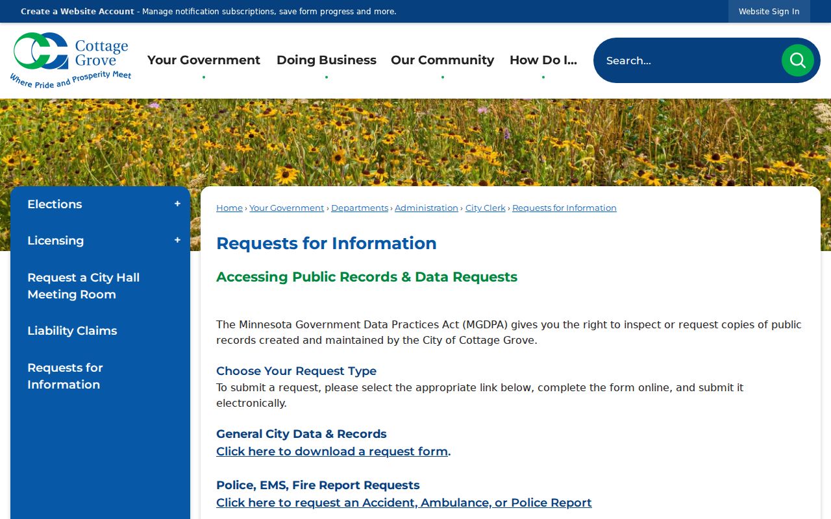The height and width of the screenshot is (519, 831).
Task: Click here to download a request form
Action: (332, 452)
